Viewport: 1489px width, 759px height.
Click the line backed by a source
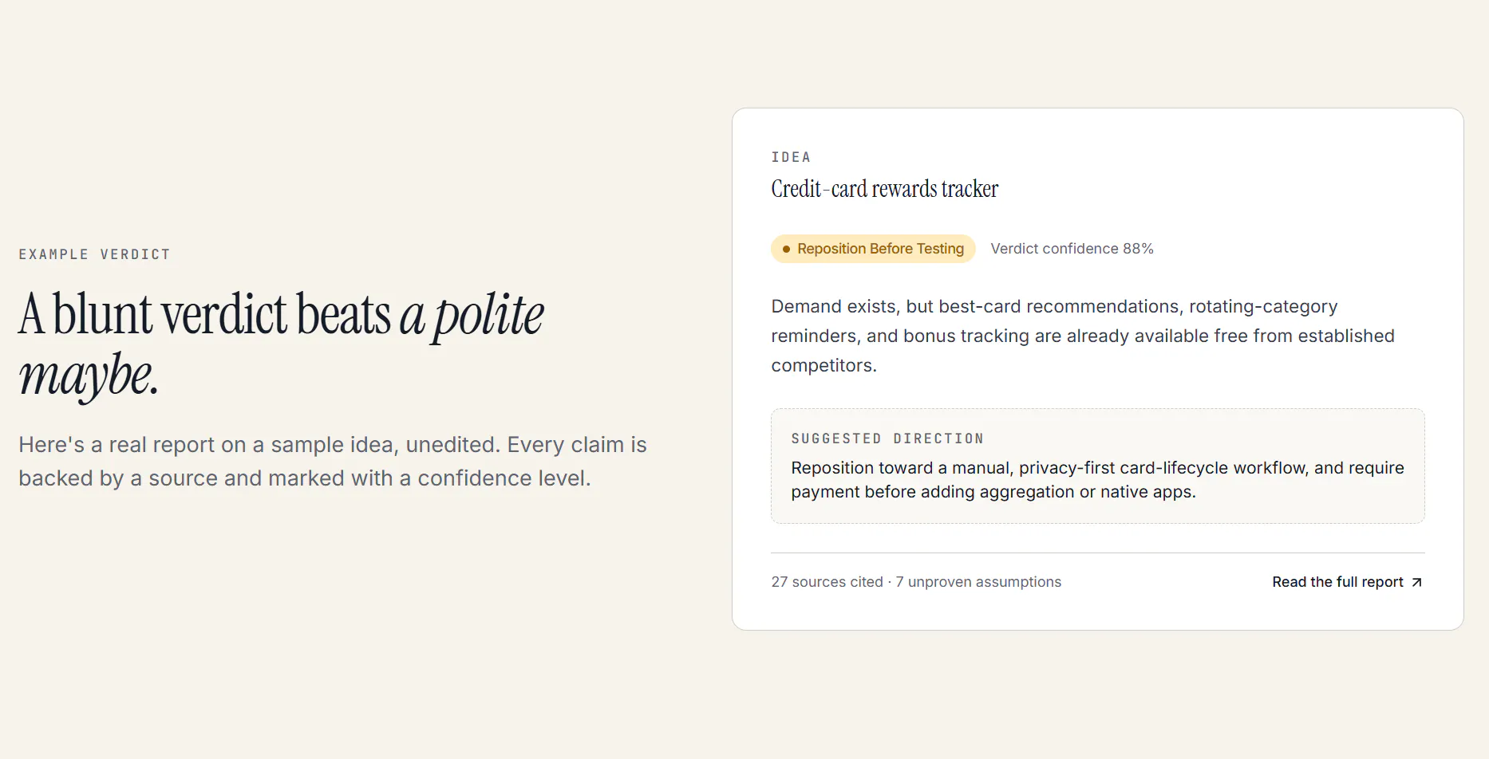click(305, 478)
